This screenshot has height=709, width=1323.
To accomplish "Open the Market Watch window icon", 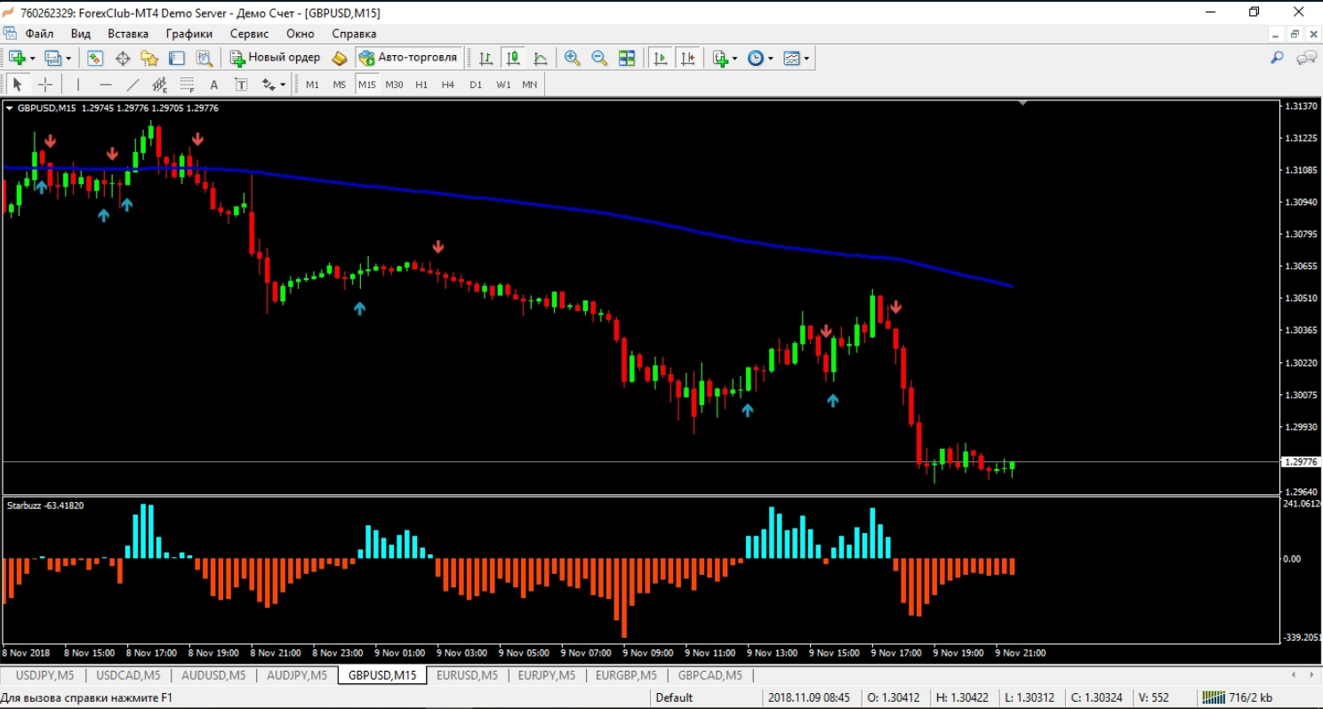I will 95,58.
